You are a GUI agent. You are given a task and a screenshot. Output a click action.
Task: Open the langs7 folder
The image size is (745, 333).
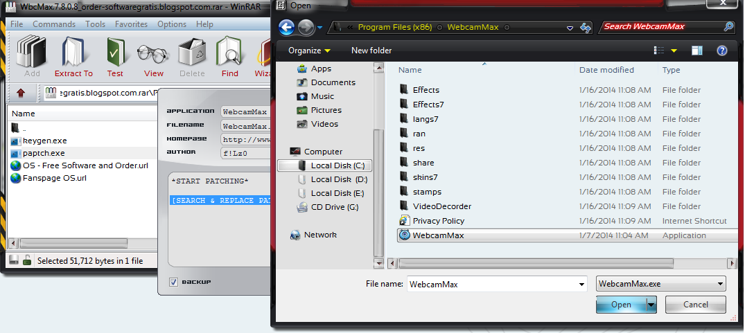pos(426,119)
